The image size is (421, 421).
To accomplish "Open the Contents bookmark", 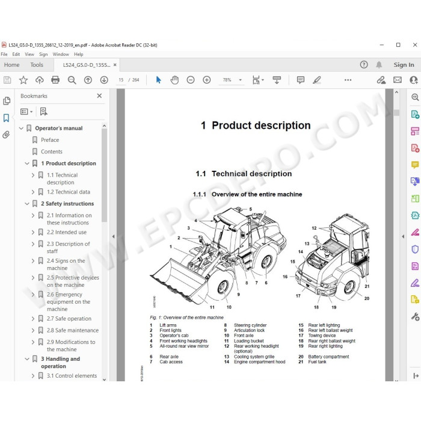I will (52, 152).
